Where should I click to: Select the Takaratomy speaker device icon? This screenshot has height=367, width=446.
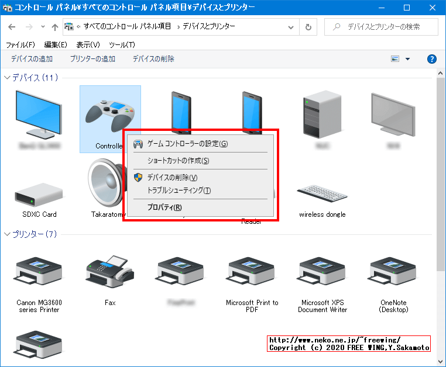coord(106,183)
